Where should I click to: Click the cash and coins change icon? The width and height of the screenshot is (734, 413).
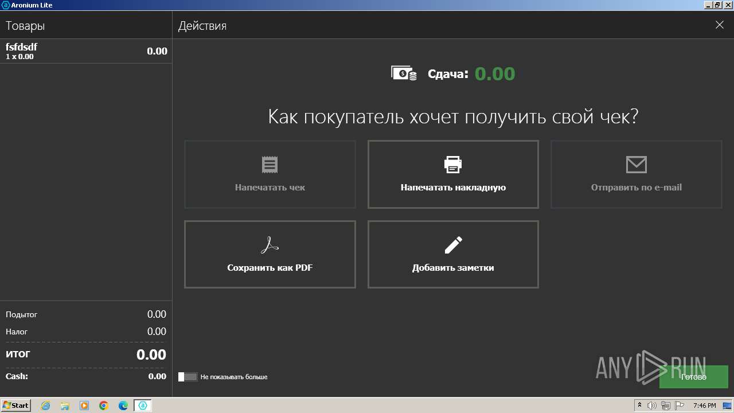(404, 73)
